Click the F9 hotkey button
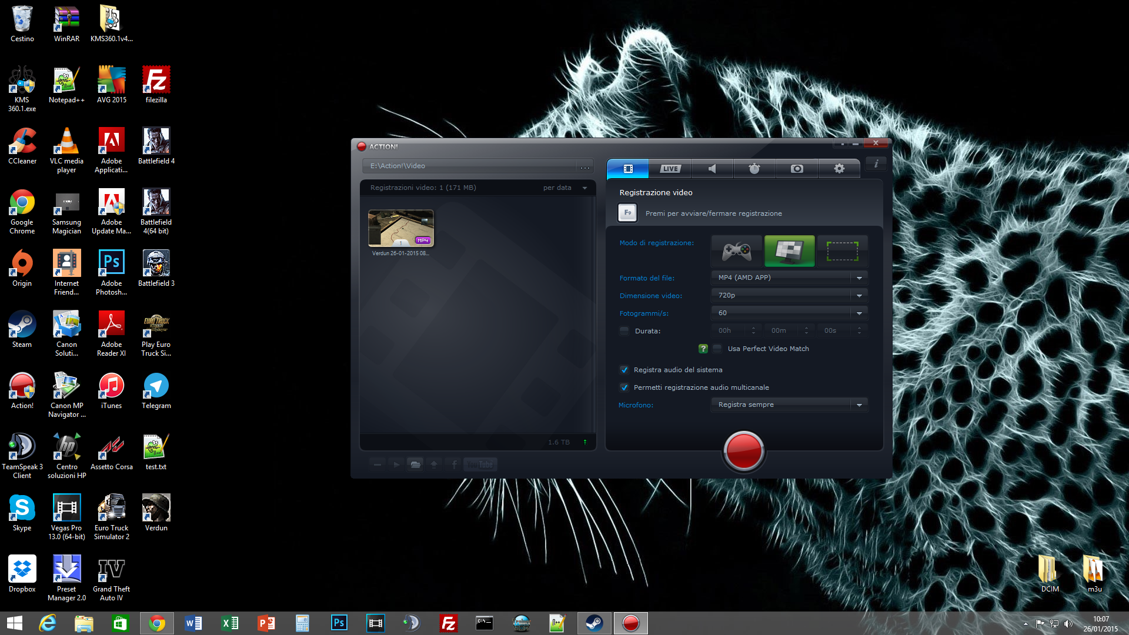 pyautogui.click(x=627, y=213)
